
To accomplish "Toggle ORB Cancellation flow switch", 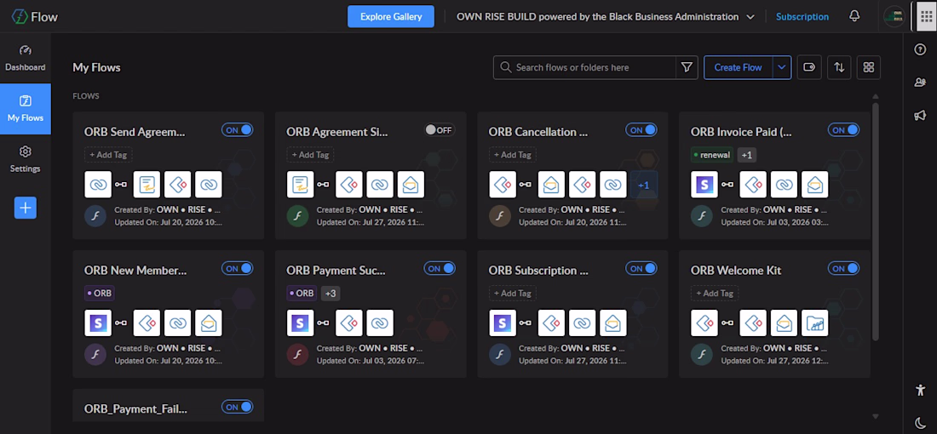I will [x=641, y=130].
